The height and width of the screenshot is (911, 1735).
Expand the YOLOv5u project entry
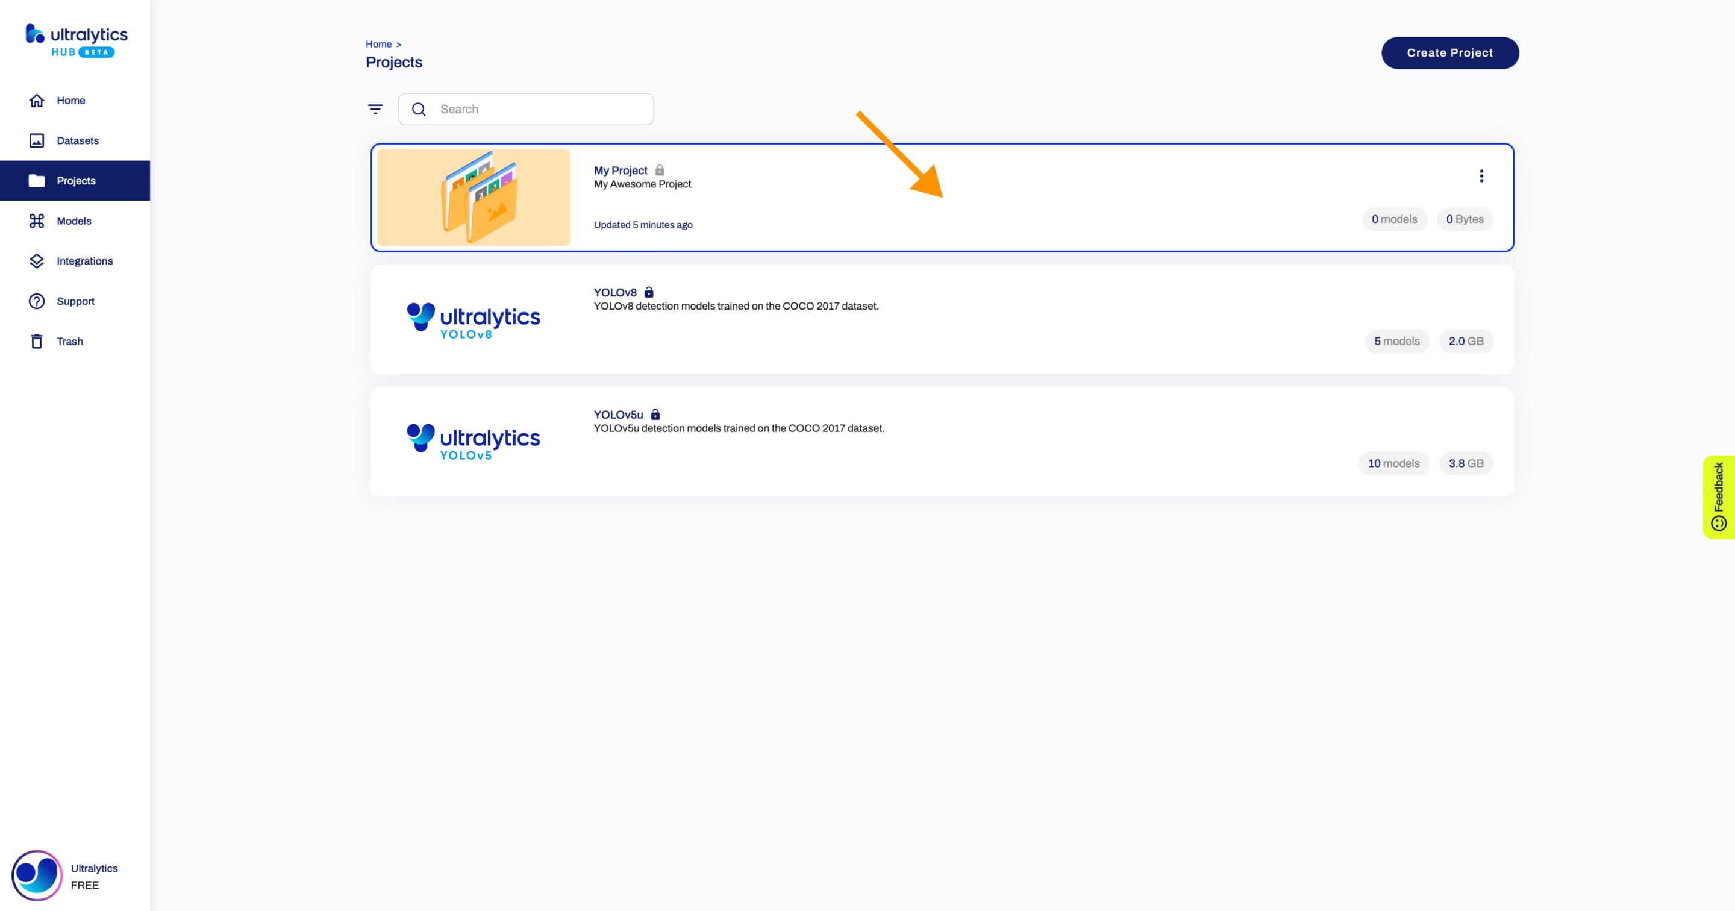pyautogui.click(x=941, y=442)
